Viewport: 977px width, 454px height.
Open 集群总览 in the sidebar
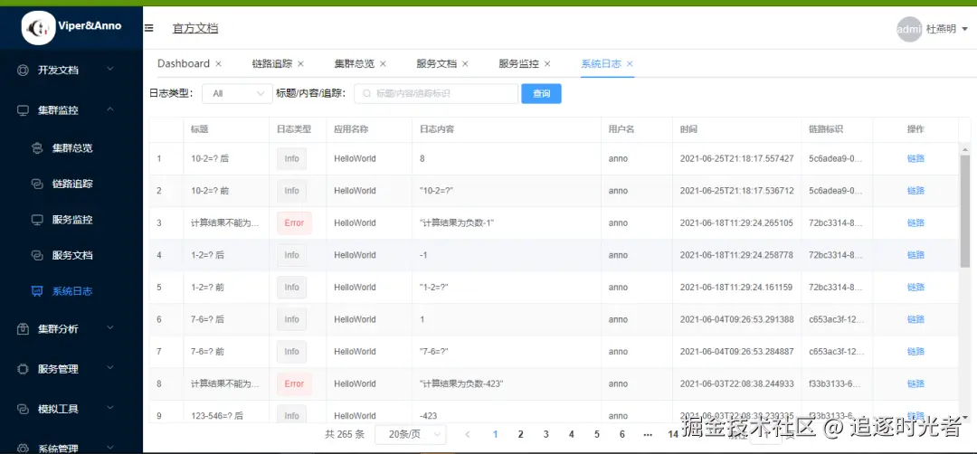coord(71,147)
